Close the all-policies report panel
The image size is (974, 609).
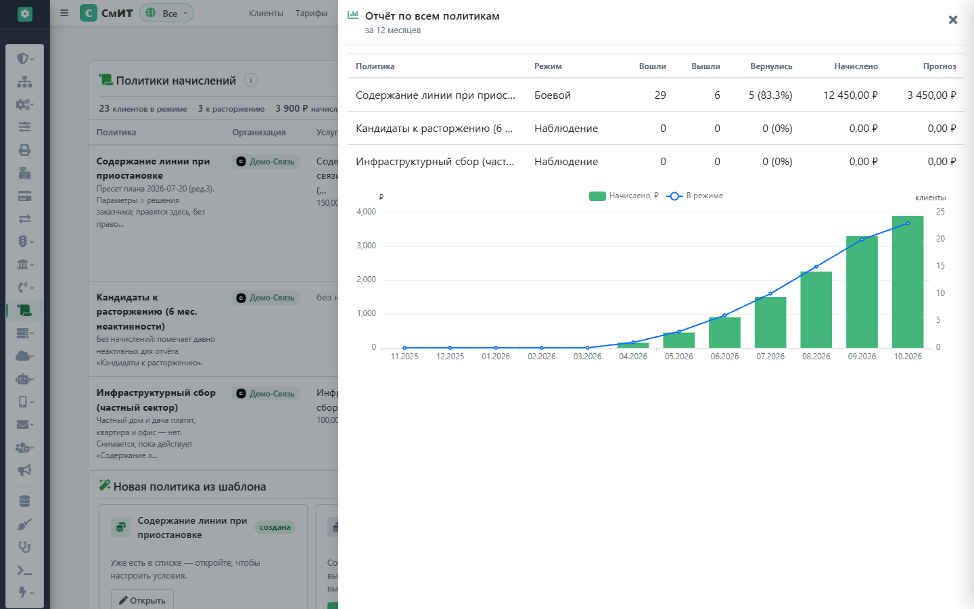[953, 20]
